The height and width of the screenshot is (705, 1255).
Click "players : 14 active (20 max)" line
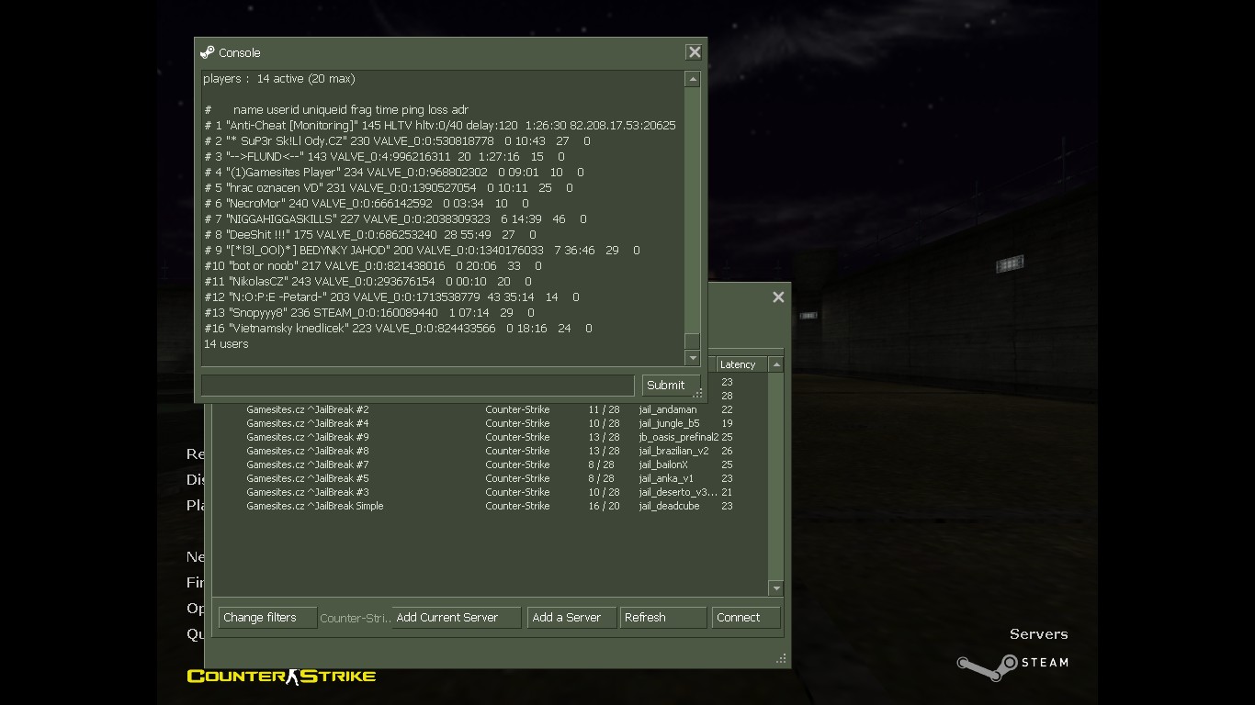[279, 78]
